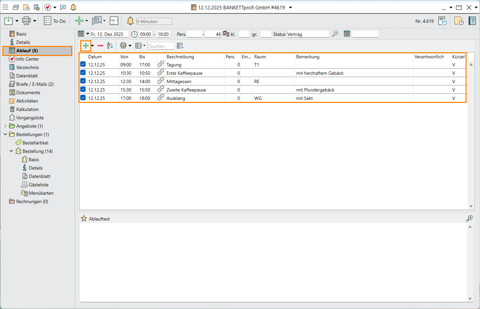Click the A-Z sort icon
Viewport: 480px width, 309px height.
coord(110,46)
